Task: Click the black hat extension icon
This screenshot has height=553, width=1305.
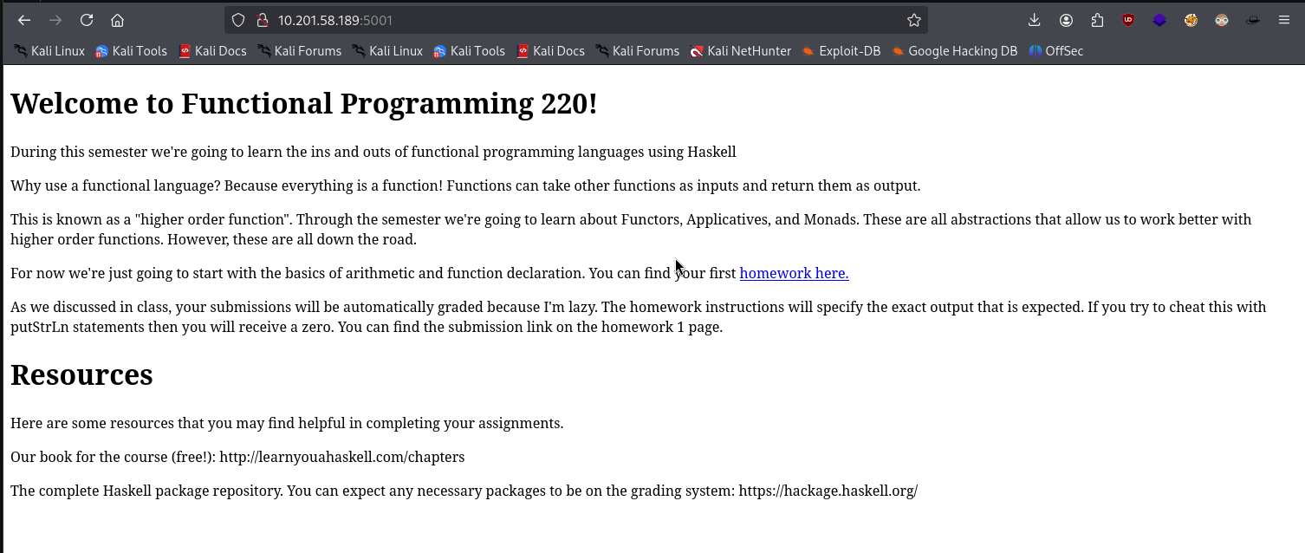Action: pyautogui.click(x=1253, y=20)
